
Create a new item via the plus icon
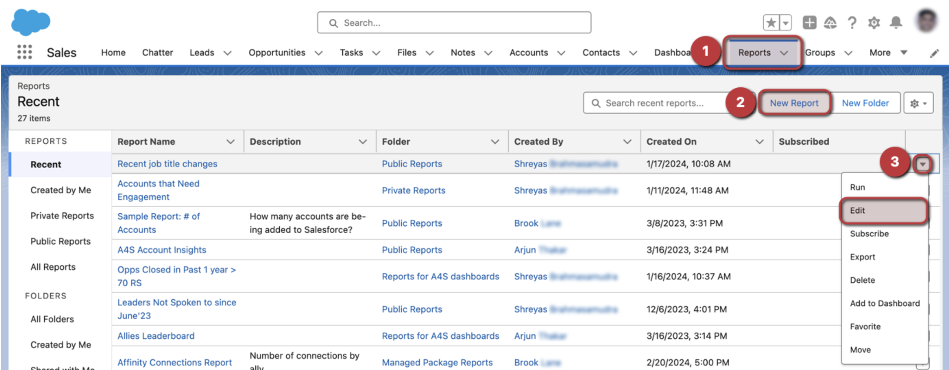point(809,23)
